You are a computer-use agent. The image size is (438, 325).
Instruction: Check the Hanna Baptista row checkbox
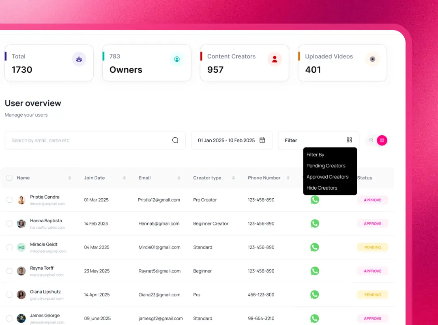9,223
